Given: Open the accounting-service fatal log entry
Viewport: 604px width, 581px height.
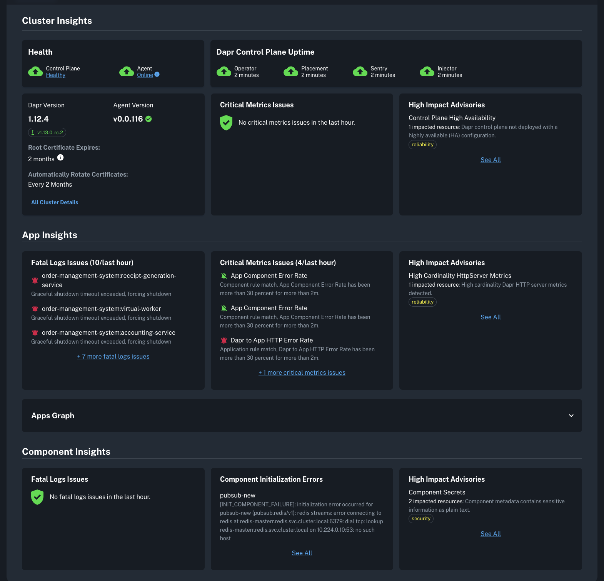Looking at the screenshot, I should 108,333.
